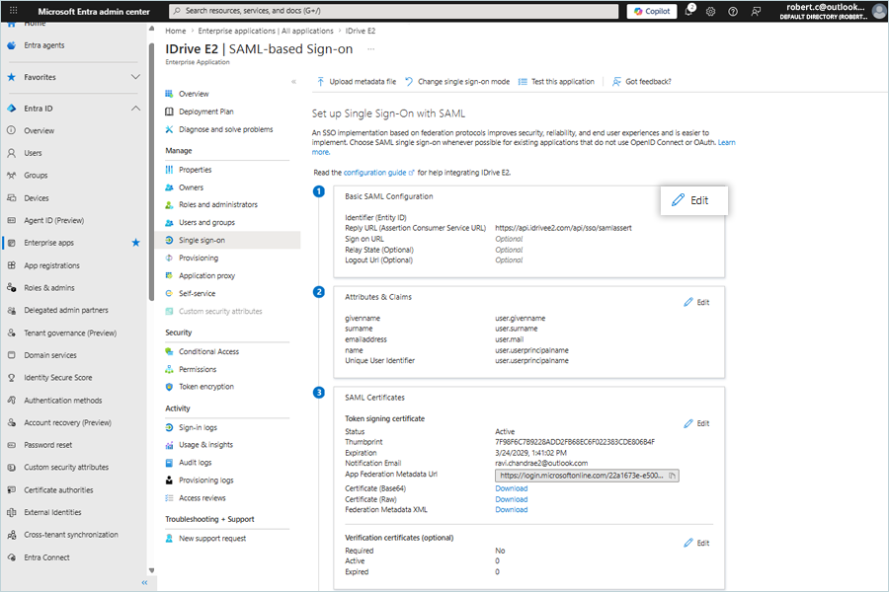
Task: Open Audit logs page
Action: [x=195, y=463]
